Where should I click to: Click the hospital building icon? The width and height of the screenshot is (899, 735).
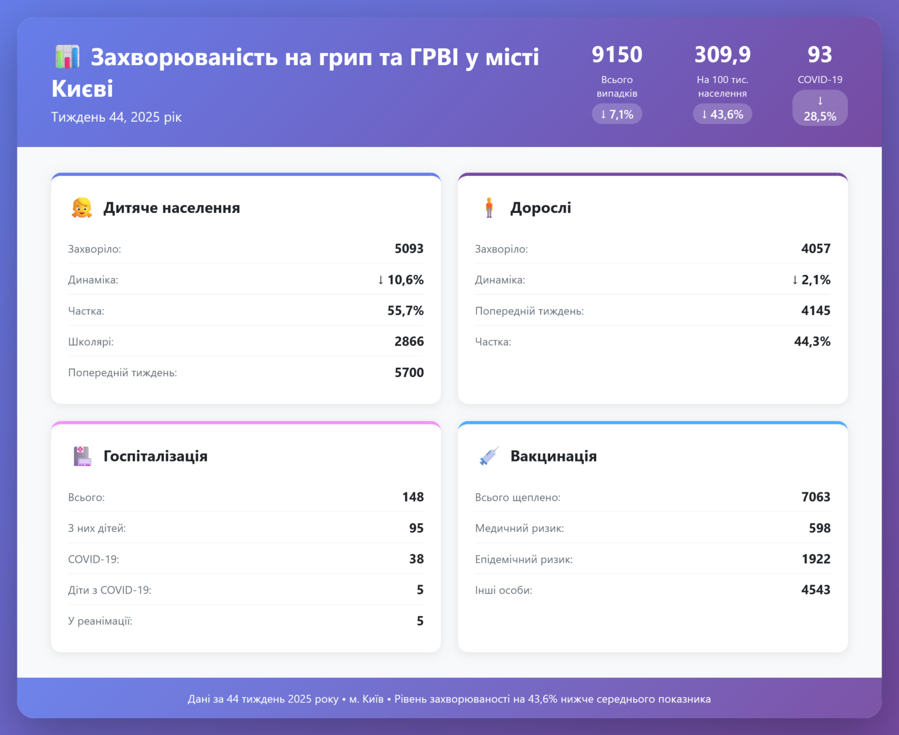[x=82, y=456]
